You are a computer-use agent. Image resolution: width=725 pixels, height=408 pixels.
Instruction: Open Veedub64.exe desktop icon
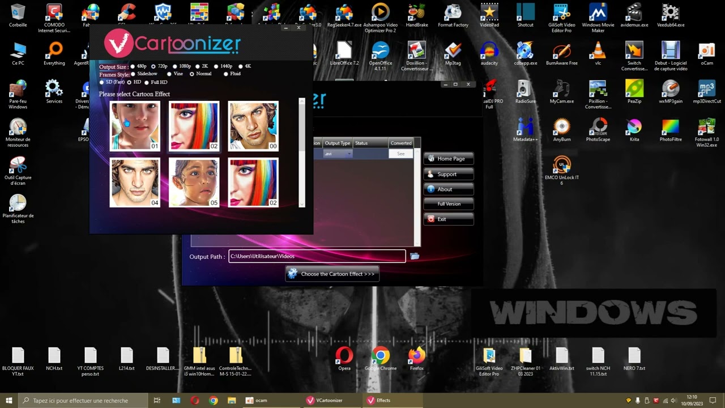point(671,15)
